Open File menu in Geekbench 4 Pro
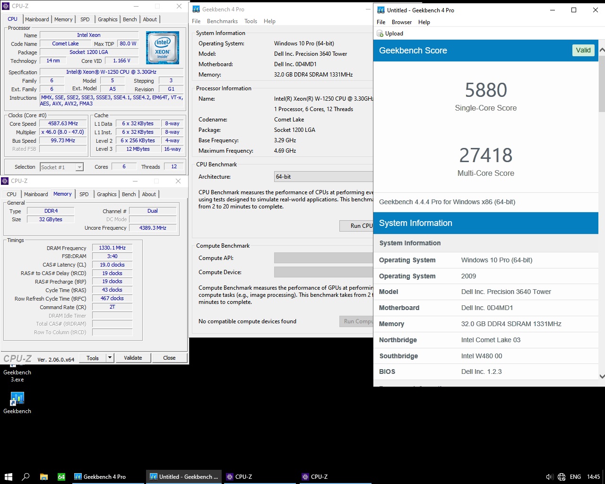This screenshot has width=605, height=484. coord(196,21)
